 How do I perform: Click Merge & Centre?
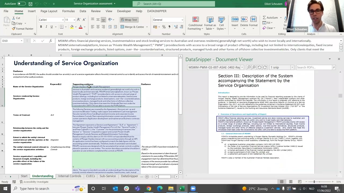coord(132,27)
